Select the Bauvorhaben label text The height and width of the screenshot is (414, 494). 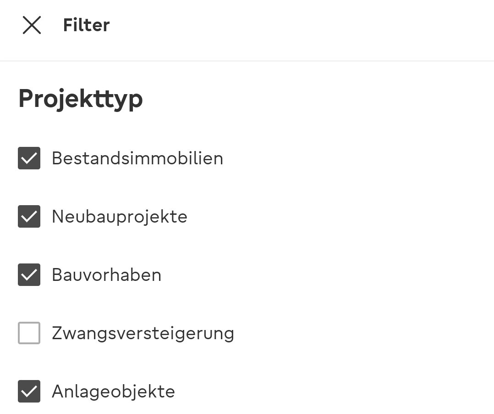pyautogui.click(x=106, y=275)
